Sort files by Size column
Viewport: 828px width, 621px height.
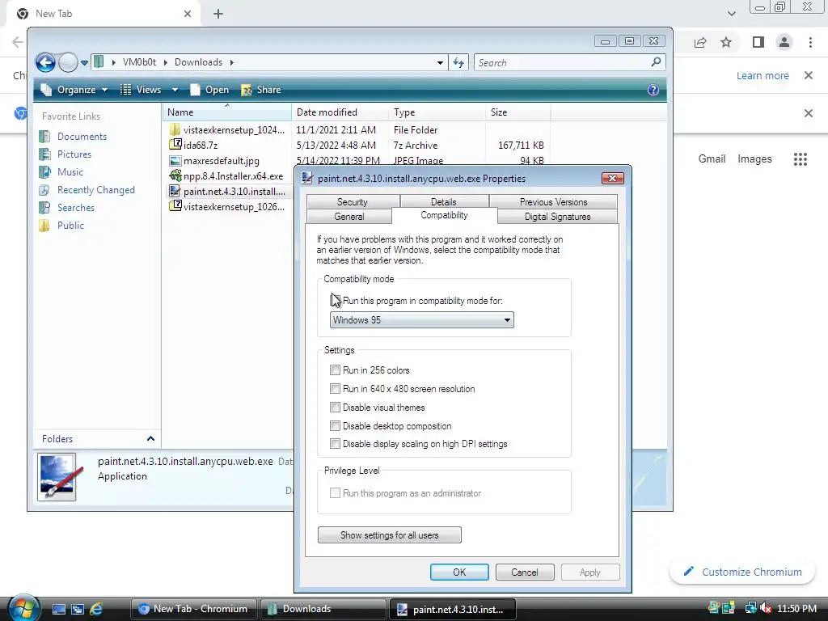click(517, 112)
